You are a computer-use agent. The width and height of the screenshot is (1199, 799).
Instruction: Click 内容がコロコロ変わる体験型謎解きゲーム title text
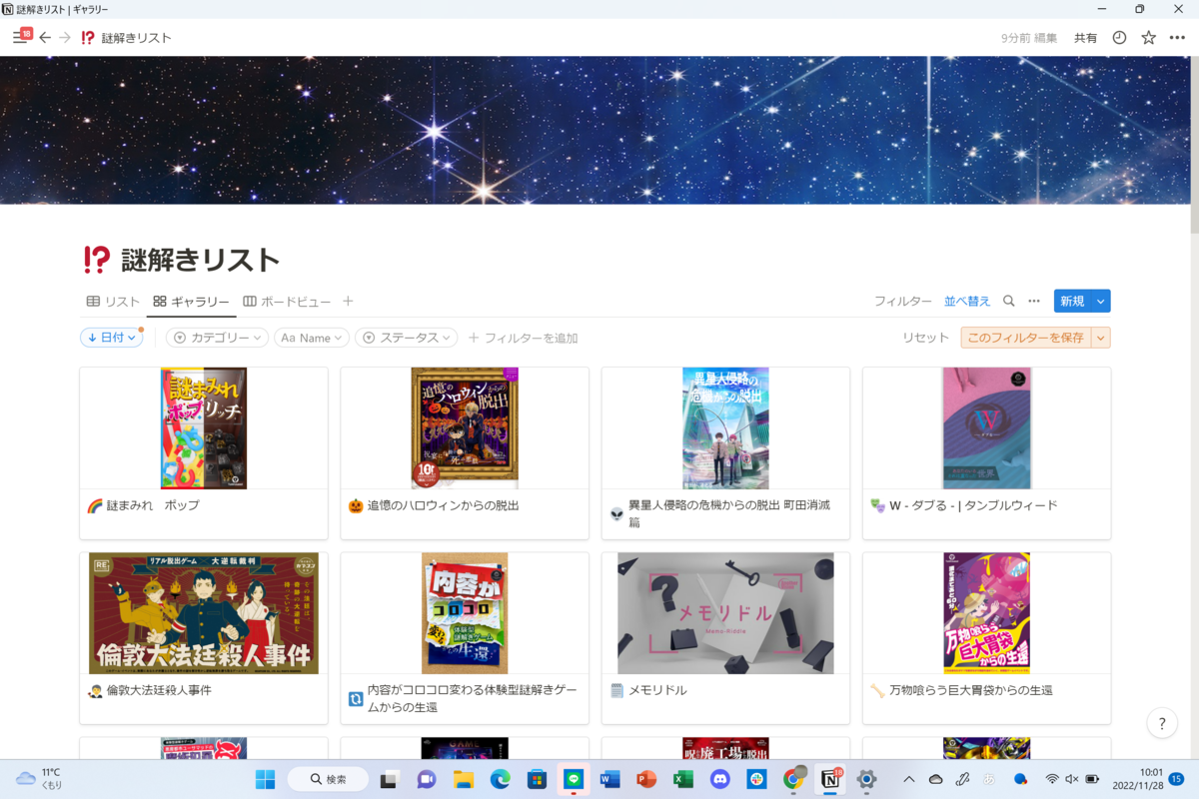click(474, 698)
